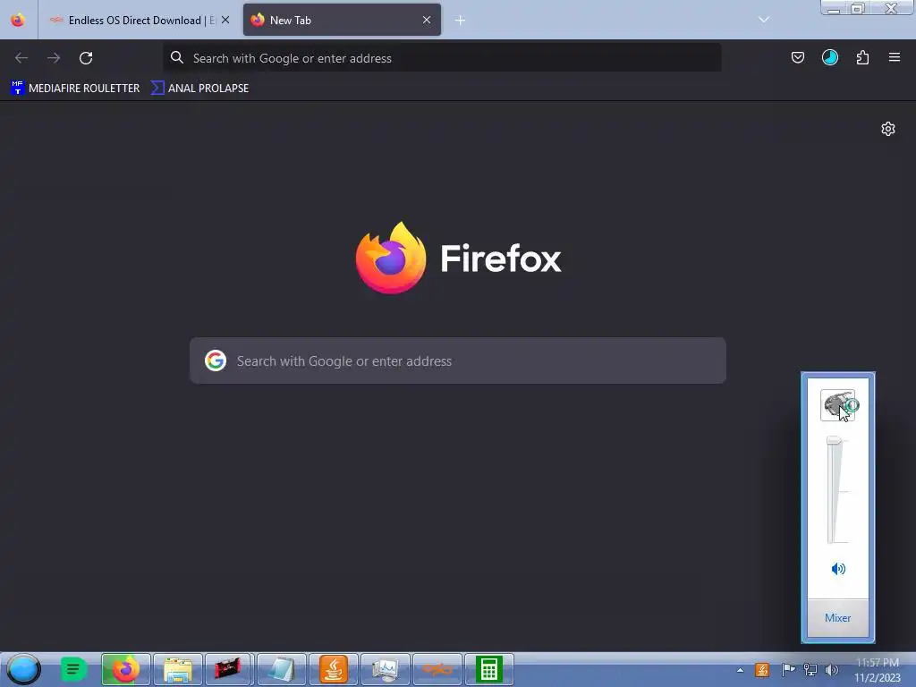Image resolution: width=916 pixels, height=687 pixels.
Task: Close the New Tab tab
Action: click(x=427, y=20)
